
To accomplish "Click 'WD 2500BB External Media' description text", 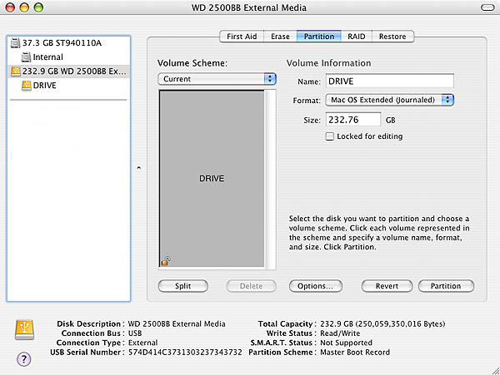I will [177, 323].
